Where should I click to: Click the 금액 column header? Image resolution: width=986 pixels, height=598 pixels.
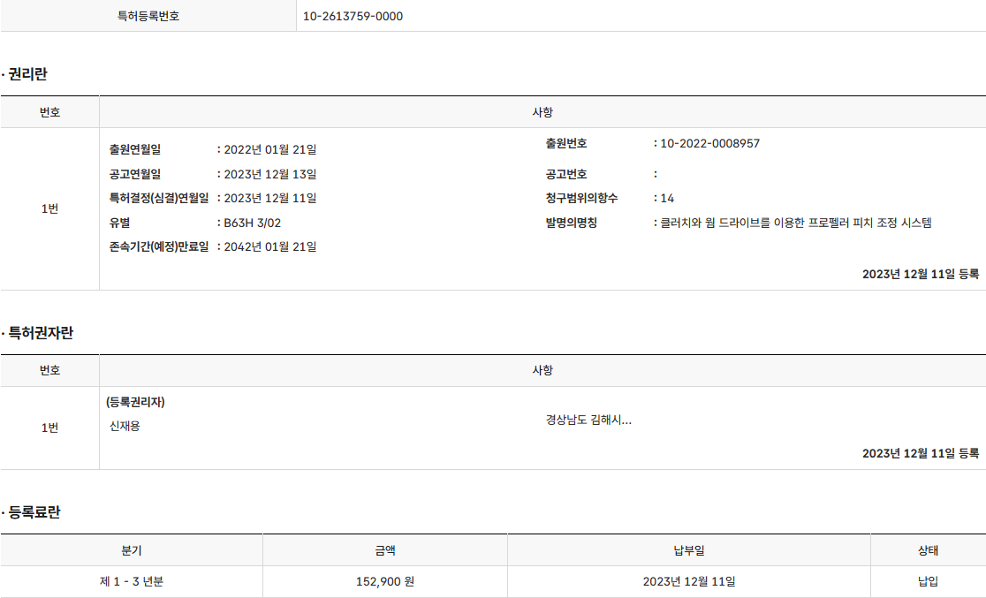tap(384, 550)
